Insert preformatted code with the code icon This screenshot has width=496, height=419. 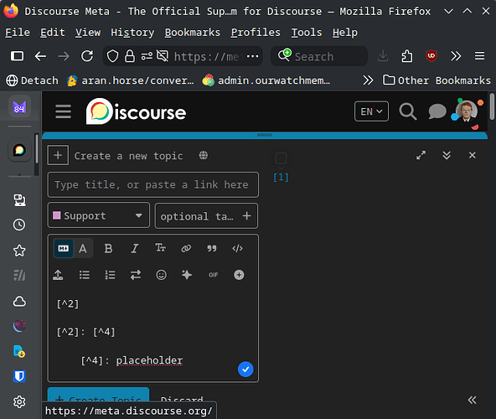coord(238,248)
